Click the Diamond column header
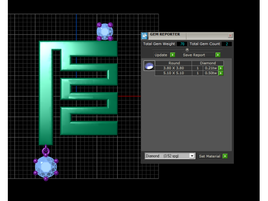 pyautogui.click(x=208, y=63)
